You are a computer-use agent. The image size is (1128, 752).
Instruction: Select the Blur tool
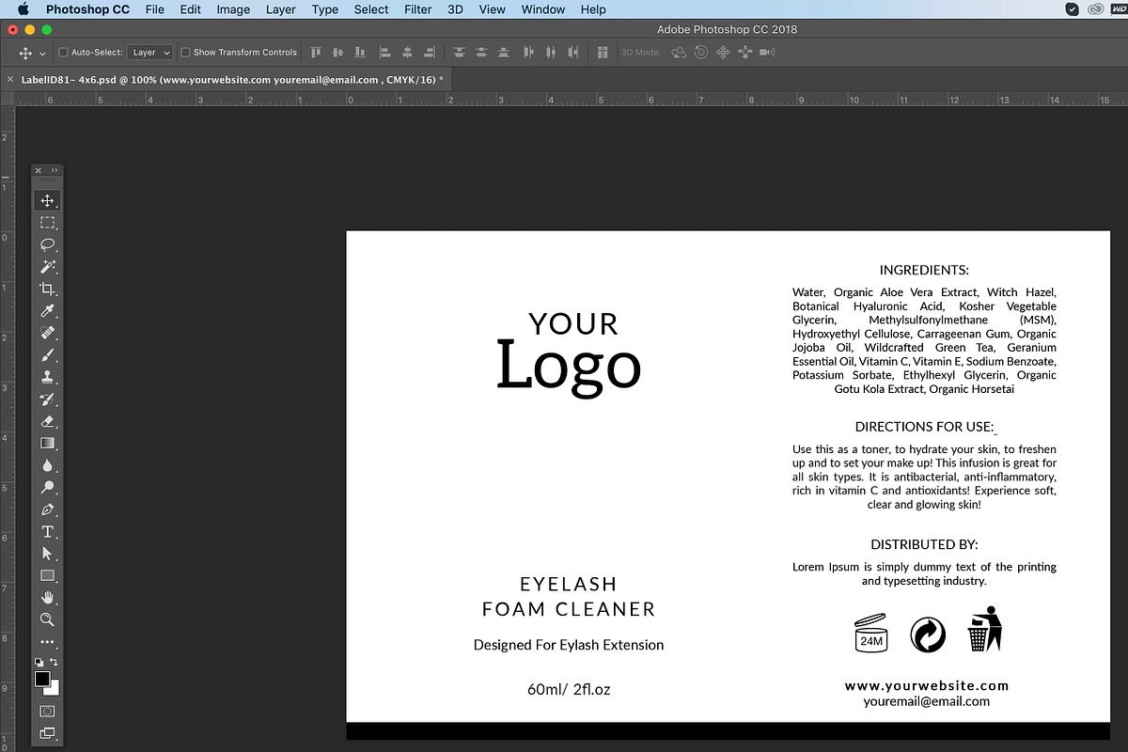pyautogui.click(x=47, y=465)
